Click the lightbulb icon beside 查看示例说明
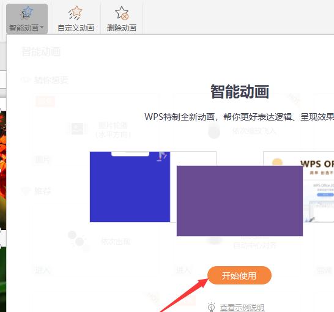334x312 pixels. [211, 307]
